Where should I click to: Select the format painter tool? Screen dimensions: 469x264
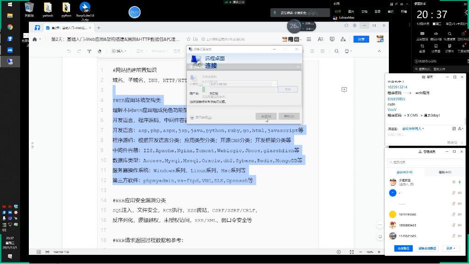click(x=89, y=51)
